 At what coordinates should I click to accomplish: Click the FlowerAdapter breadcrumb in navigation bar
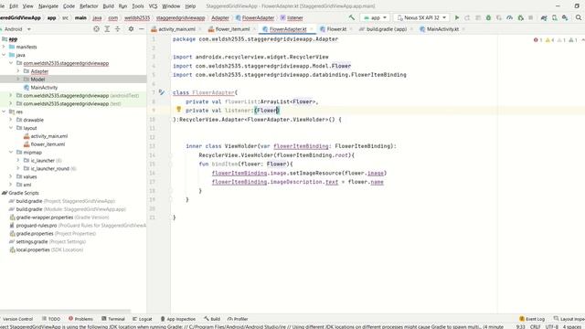click(258, 17)
